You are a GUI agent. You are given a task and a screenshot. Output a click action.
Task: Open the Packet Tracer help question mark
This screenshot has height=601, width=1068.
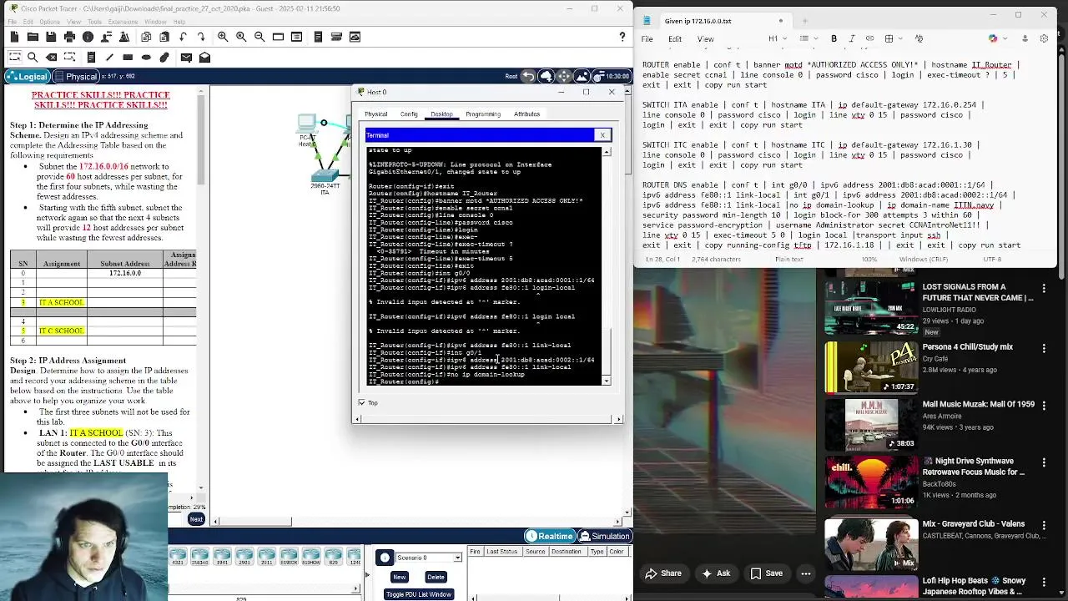pos(622,37)
